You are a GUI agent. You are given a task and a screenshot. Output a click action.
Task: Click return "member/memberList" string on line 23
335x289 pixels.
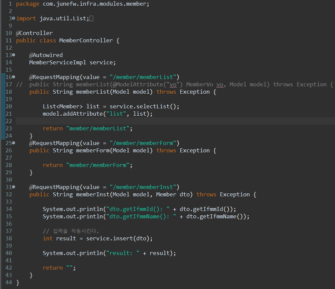98,128
